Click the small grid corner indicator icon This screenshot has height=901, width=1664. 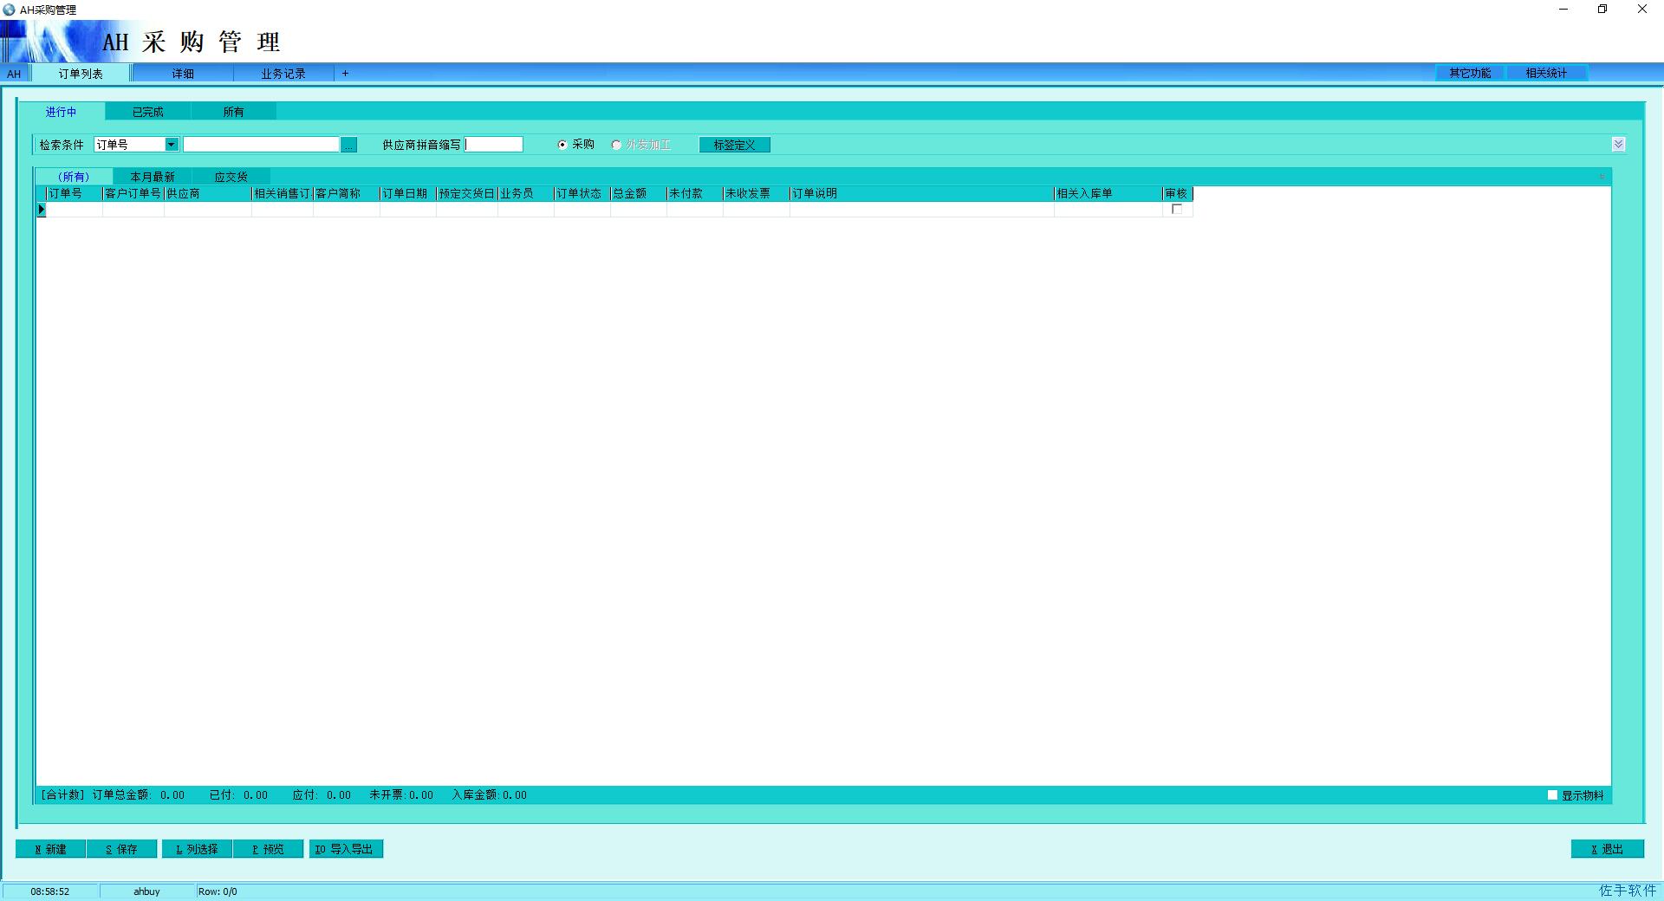tap(1602, 177)
